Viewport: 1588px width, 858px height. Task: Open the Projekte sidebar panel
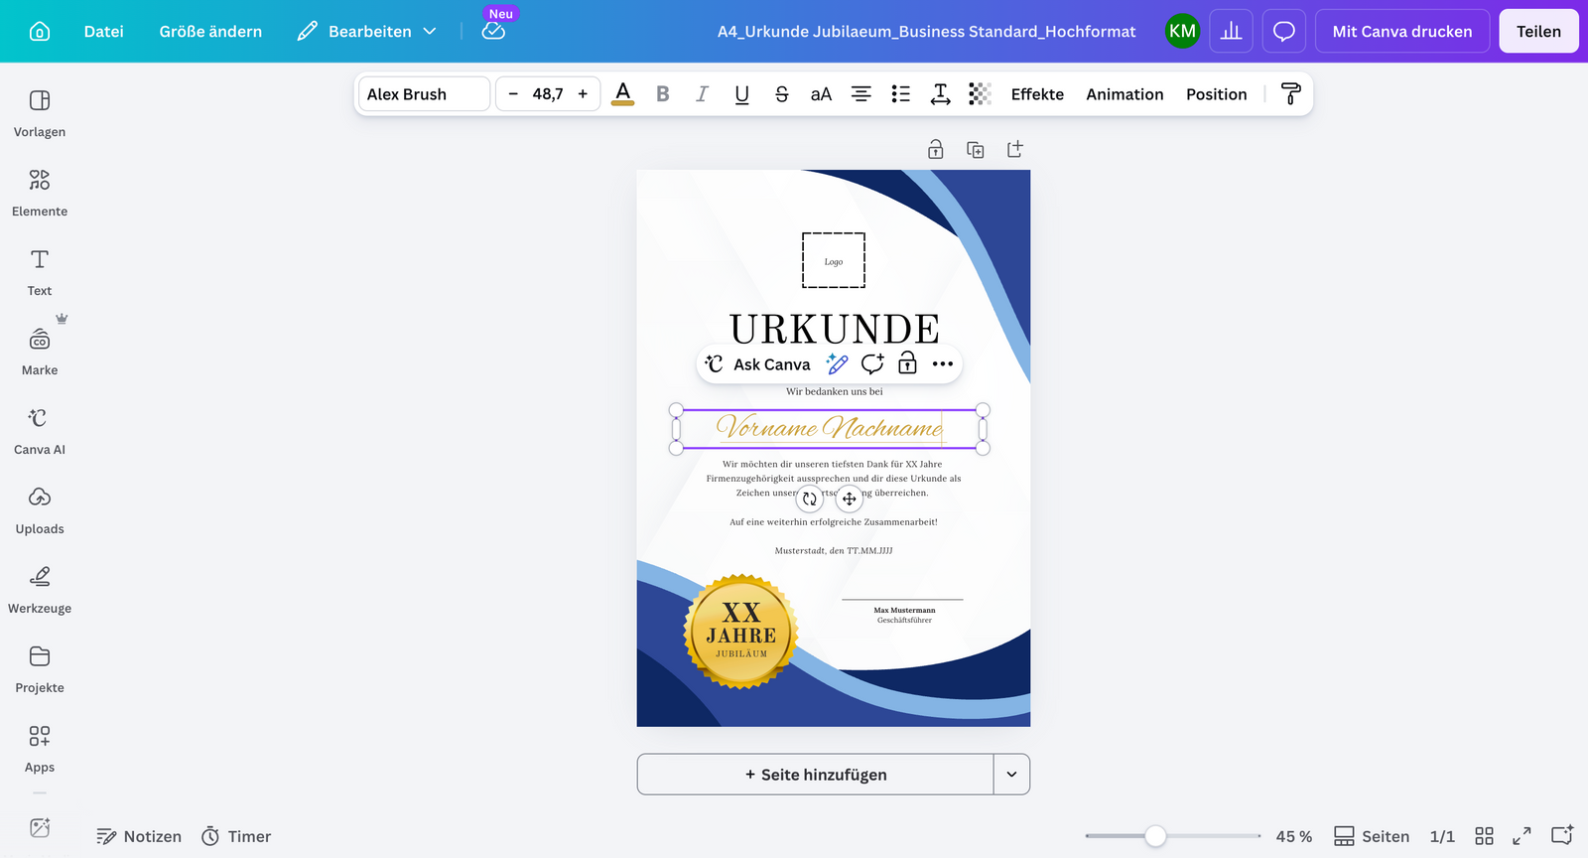point(40,669)
